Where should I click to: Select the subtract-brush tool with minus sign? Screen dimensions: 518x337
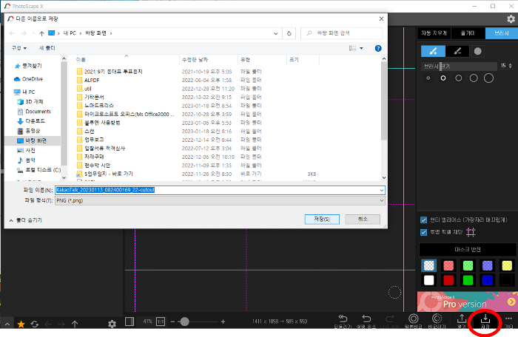(457, 51)
